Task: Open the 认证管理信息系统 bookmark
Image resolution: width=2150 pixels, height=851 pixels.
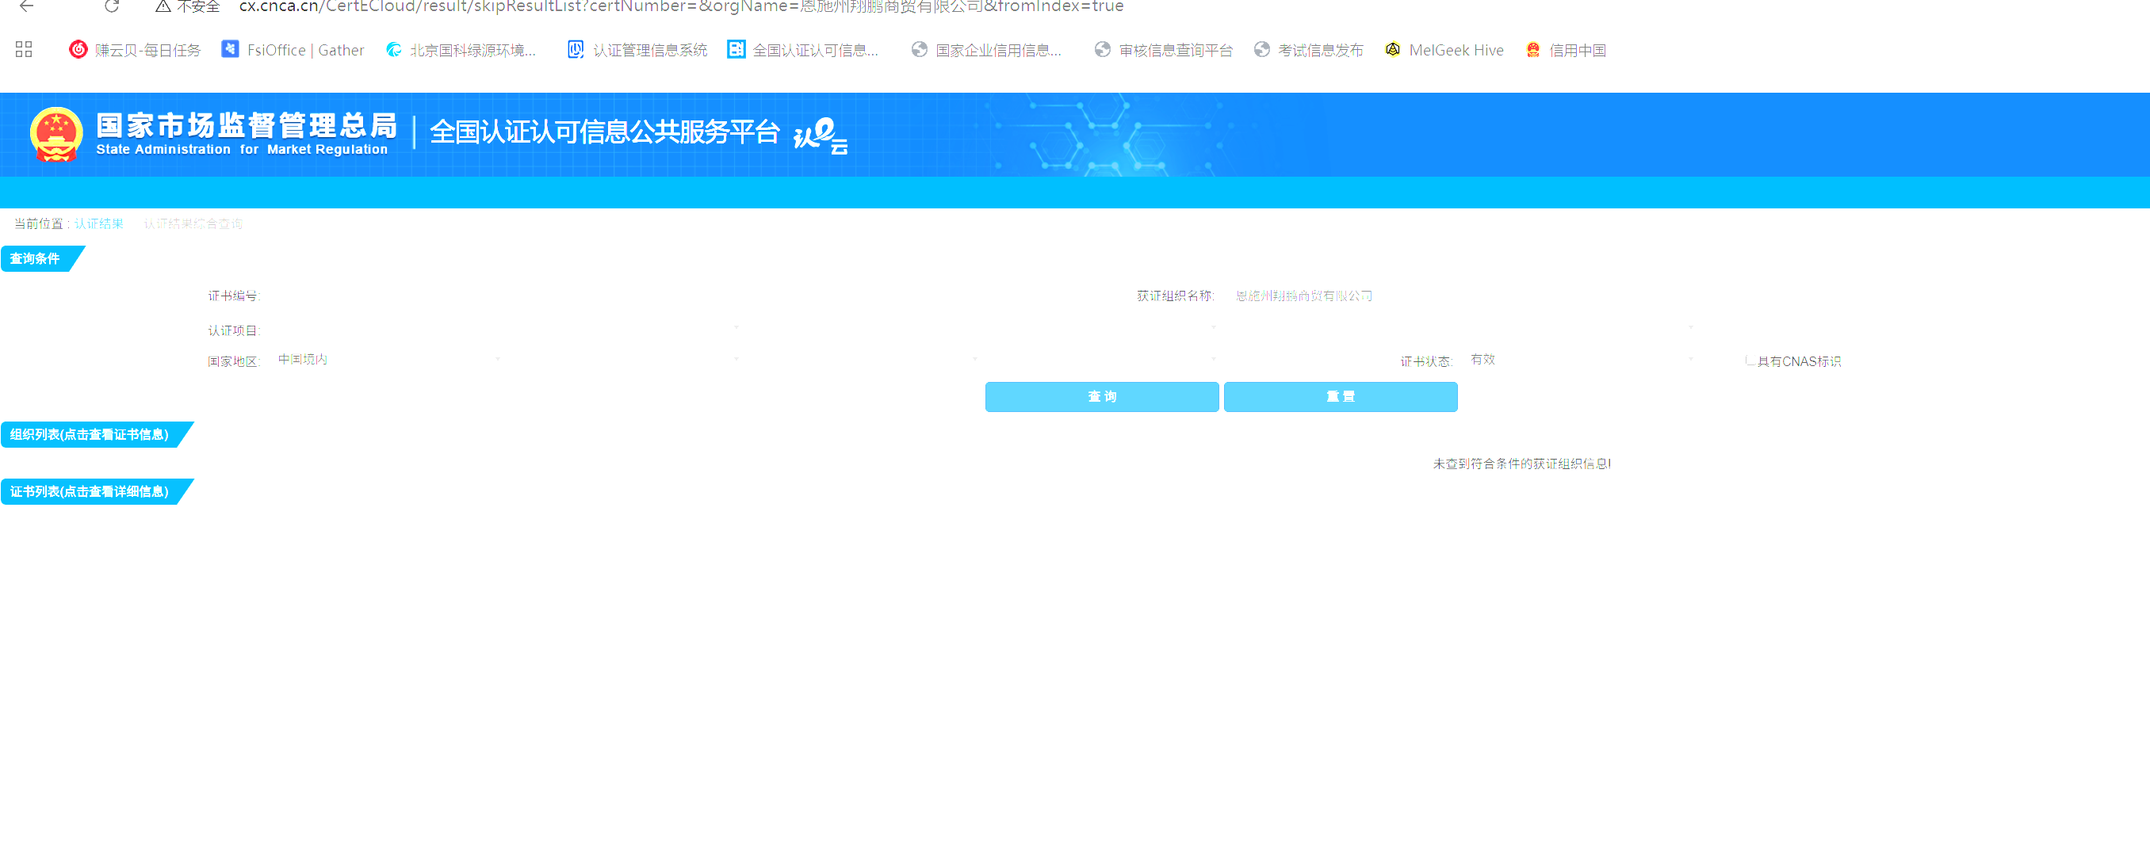Action: (637, 50)
